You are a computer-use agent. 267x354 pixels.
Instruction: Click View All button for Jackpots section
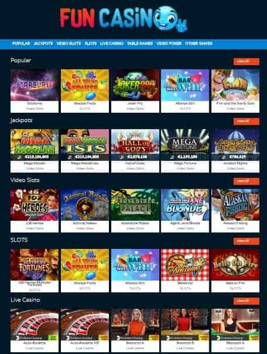click(247, 122)
